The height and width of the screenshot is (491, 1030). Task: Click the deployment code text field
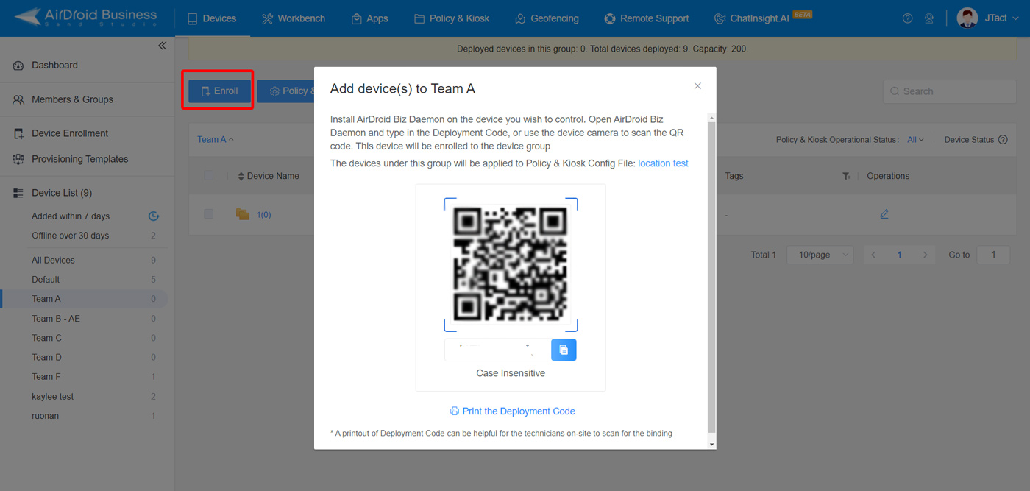pyautogui.click(x=498, y=350)
